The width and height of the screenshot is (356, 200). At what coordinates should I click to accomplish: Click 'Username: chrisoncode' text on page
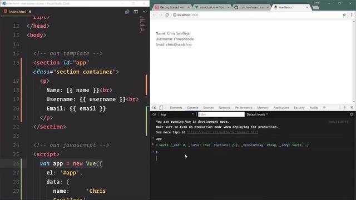pyautogui.click(x=174, y=39)
